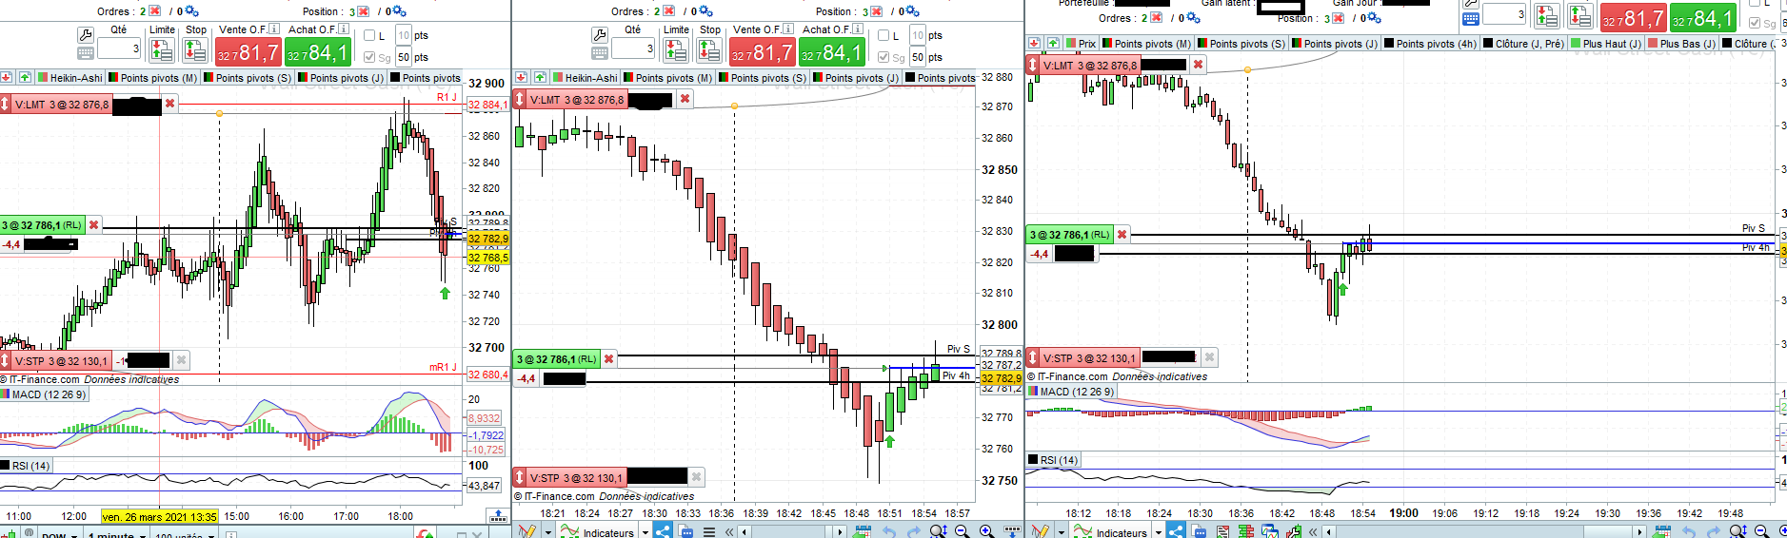
Task: Click stop order icon in right chart
Action: [1580, 16]
